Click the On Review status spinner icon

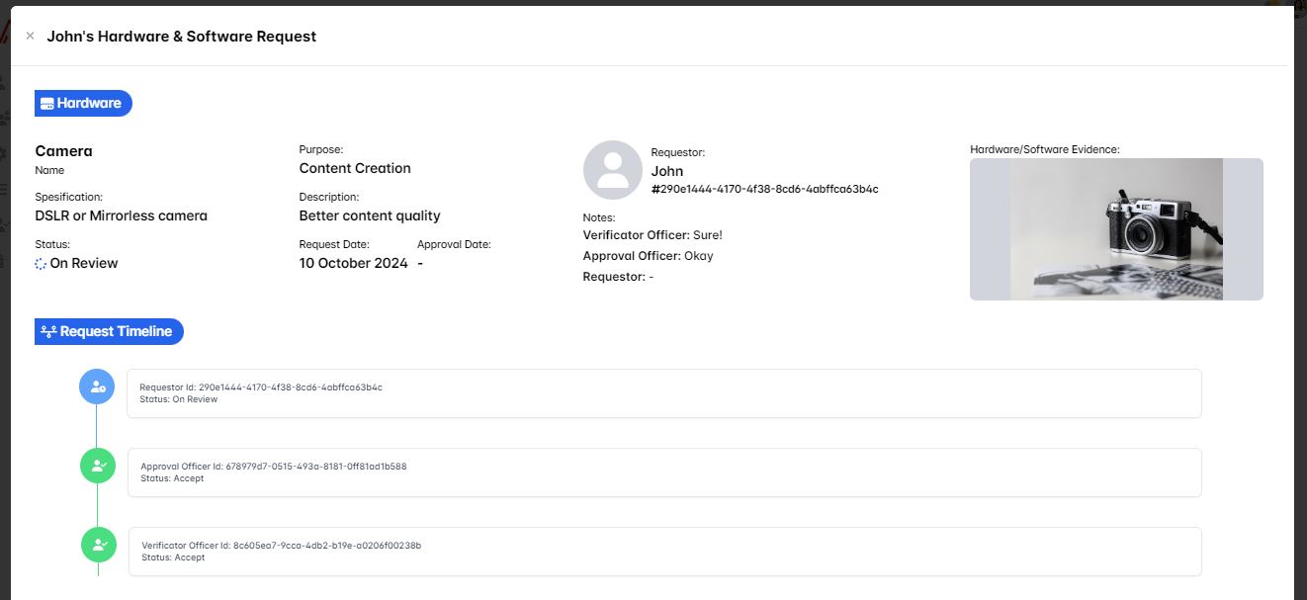click(x=41, y=264)
